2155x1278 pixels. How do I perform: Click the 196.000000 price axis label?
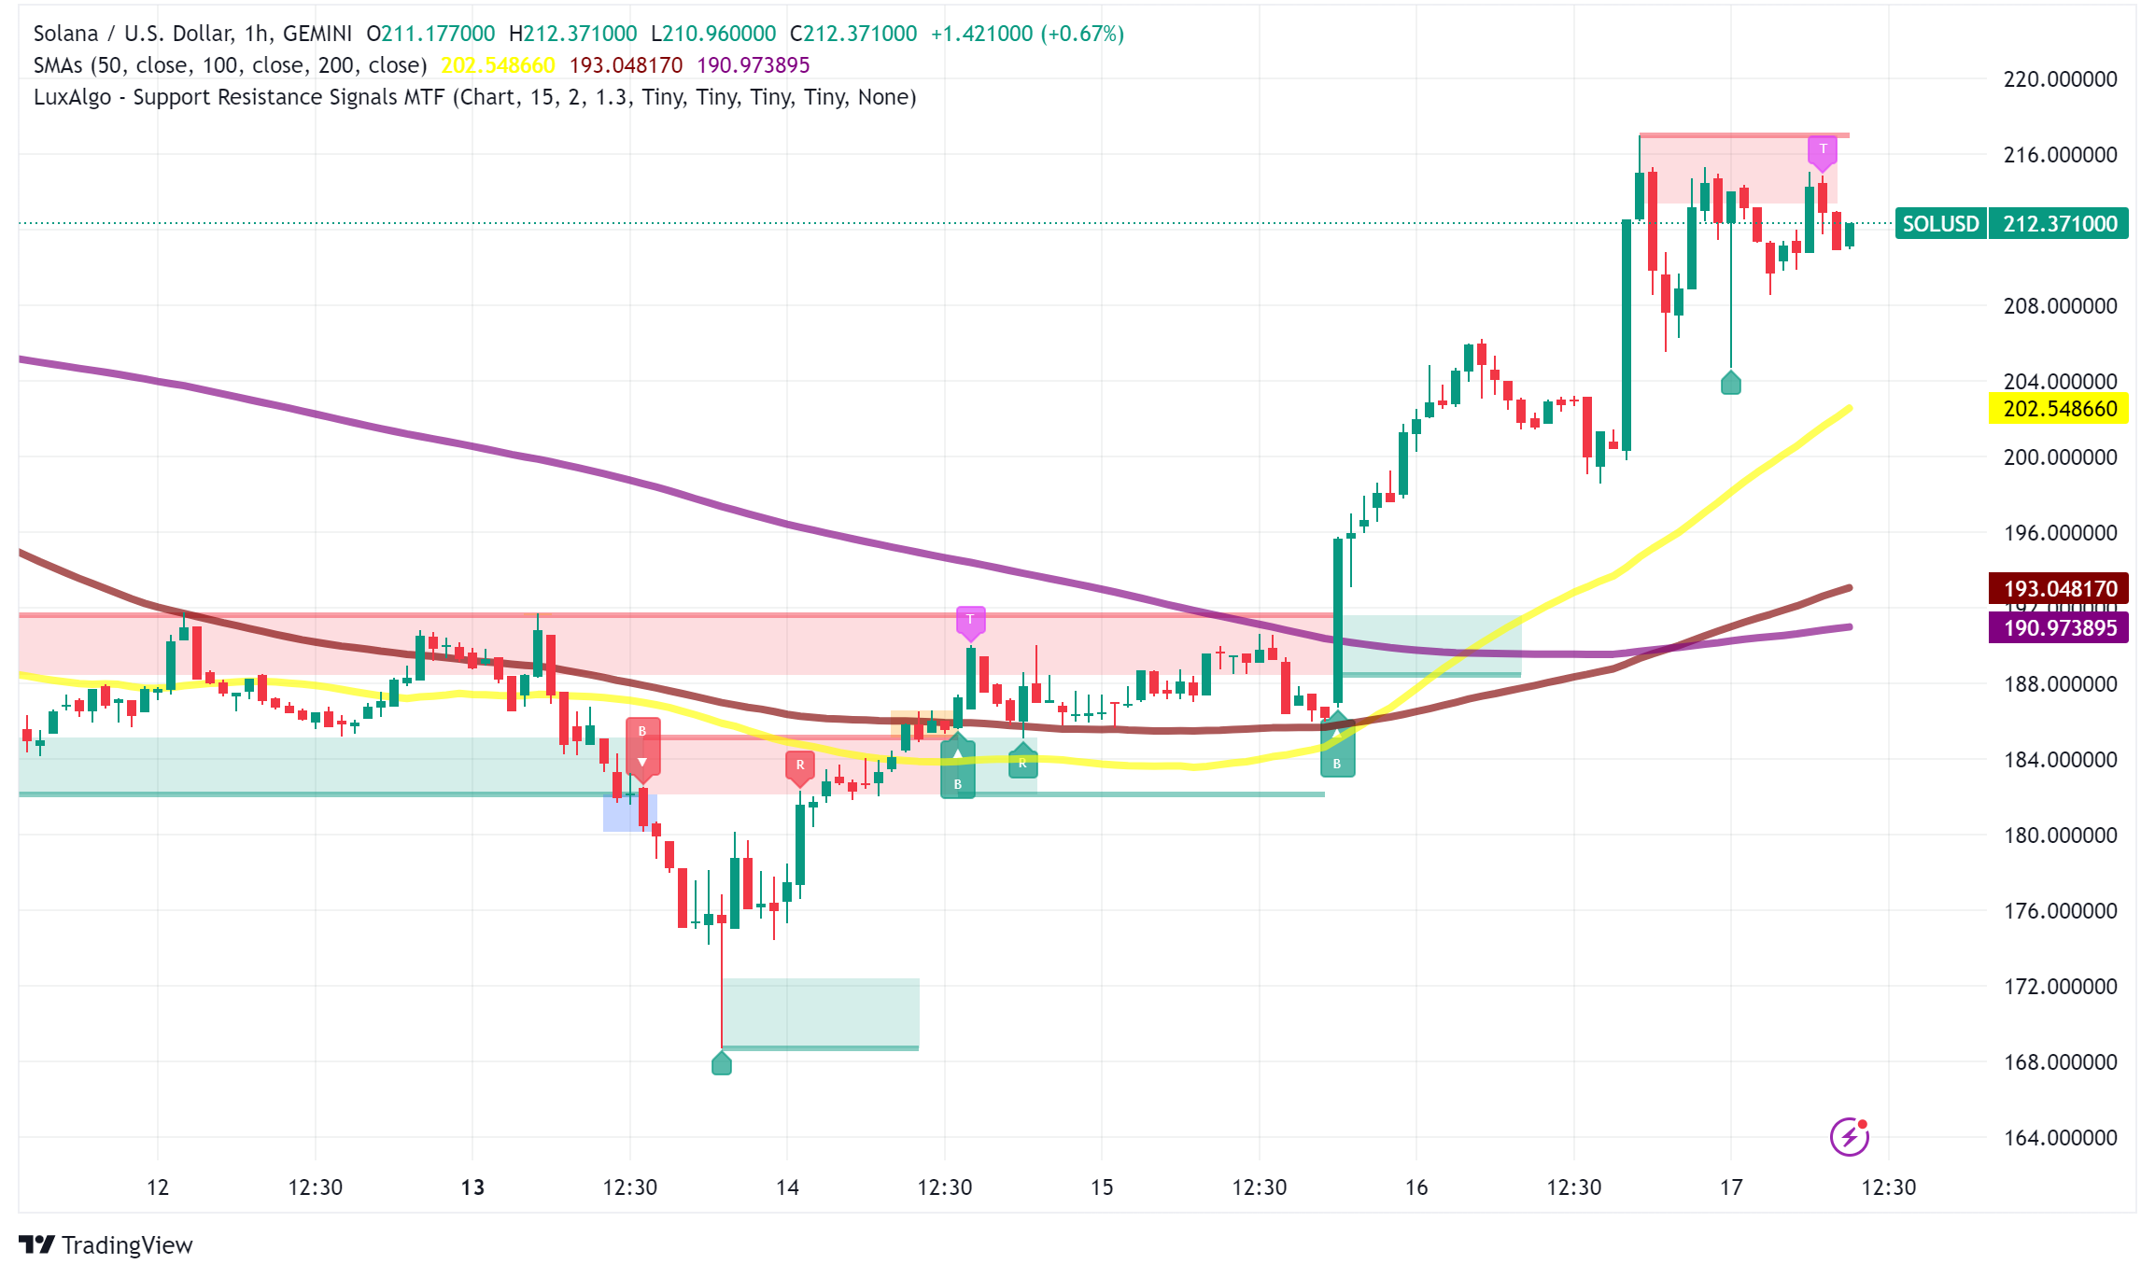click(x=2060, y=533)
